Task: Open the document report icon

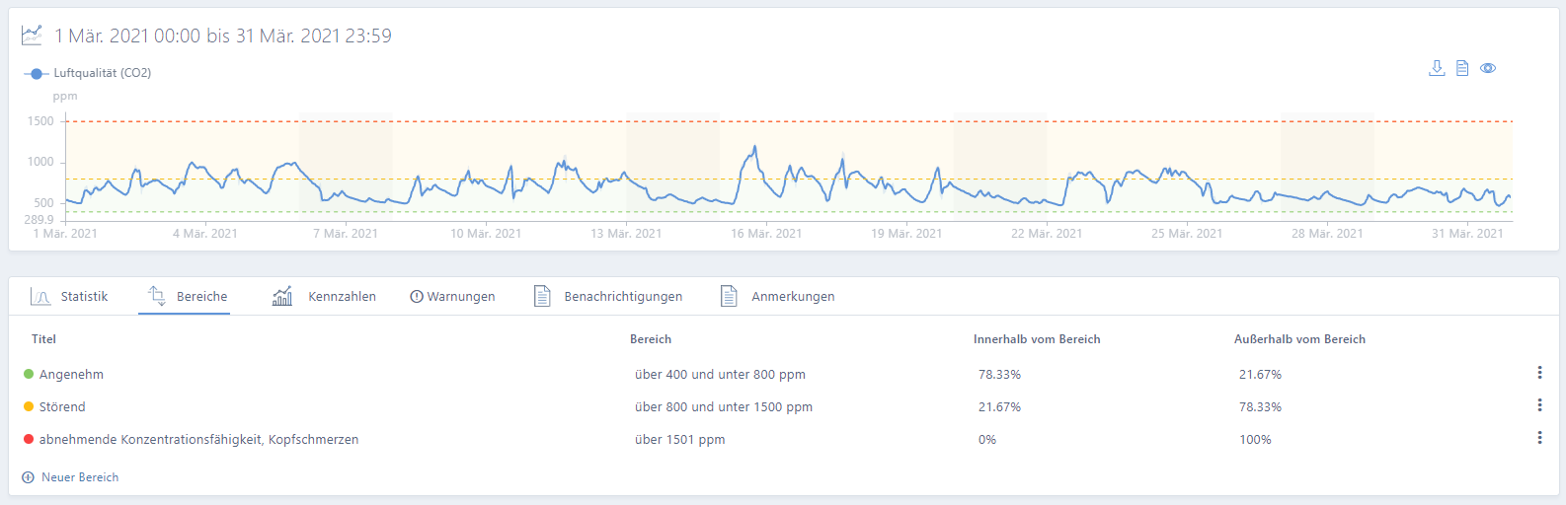Action: (x=1462, y=68)
